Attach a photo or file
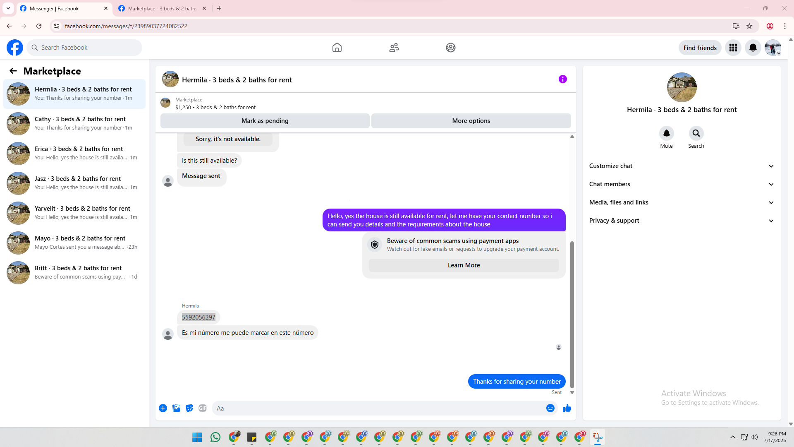 coord(176,408)
